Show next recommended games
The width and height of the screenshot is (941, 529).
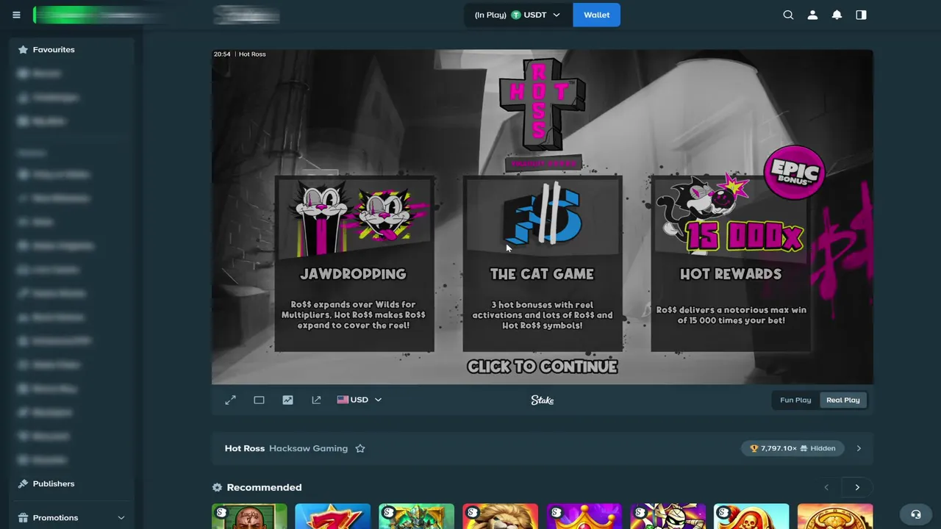857,487
